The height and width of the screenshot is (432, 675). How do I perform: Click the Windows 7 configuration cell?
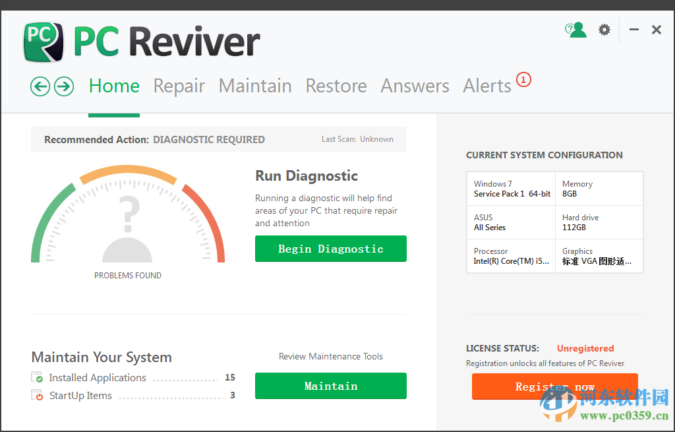511,189
